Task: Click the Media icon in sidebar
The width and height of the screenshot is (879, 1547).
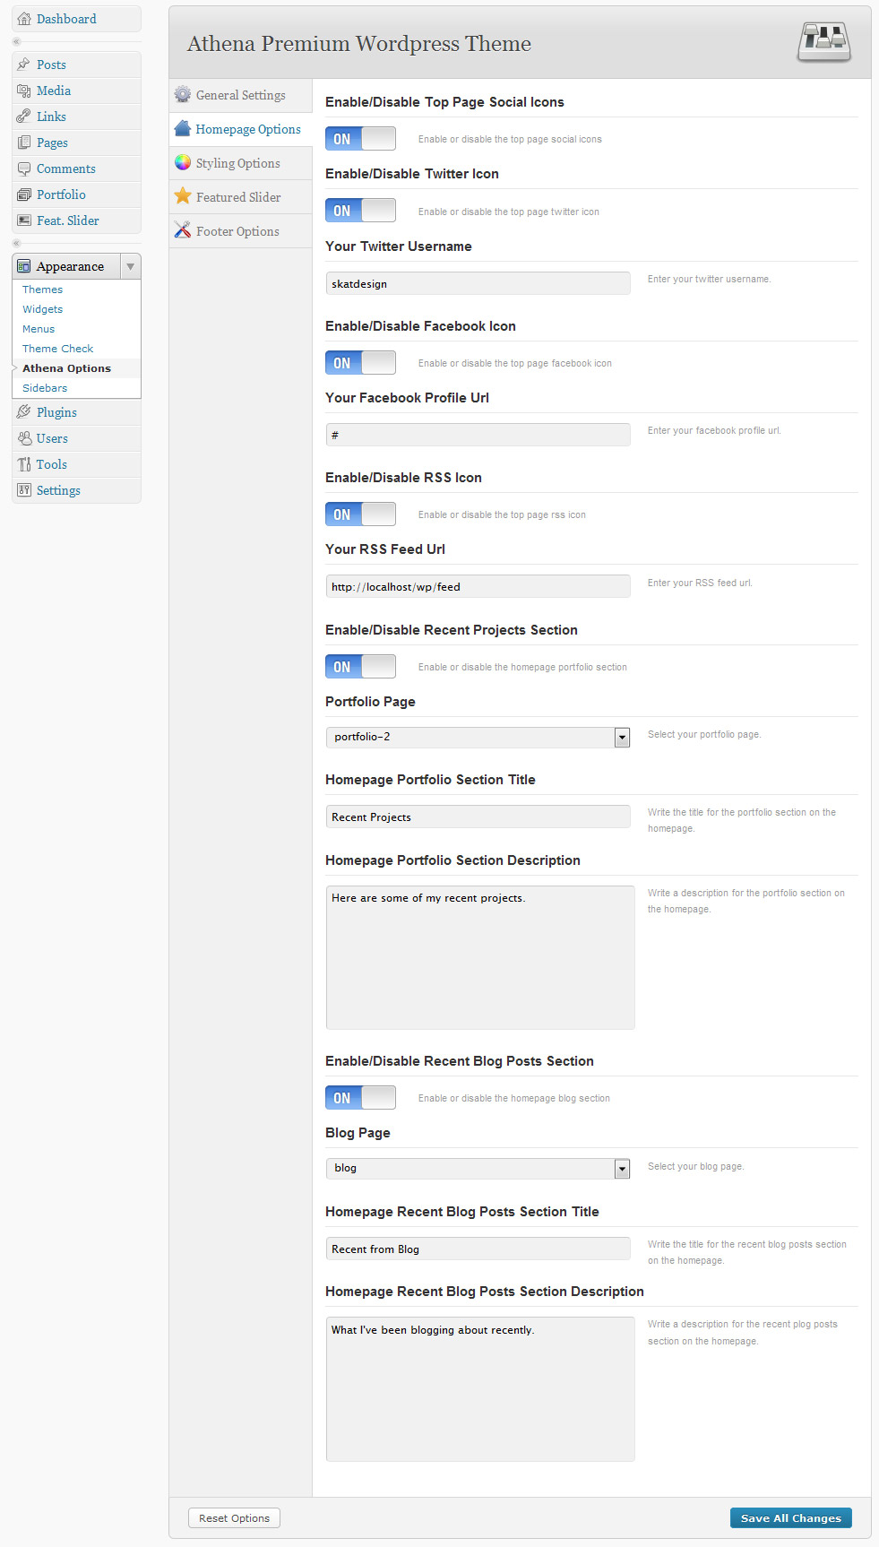Action: tap(24, 91)
